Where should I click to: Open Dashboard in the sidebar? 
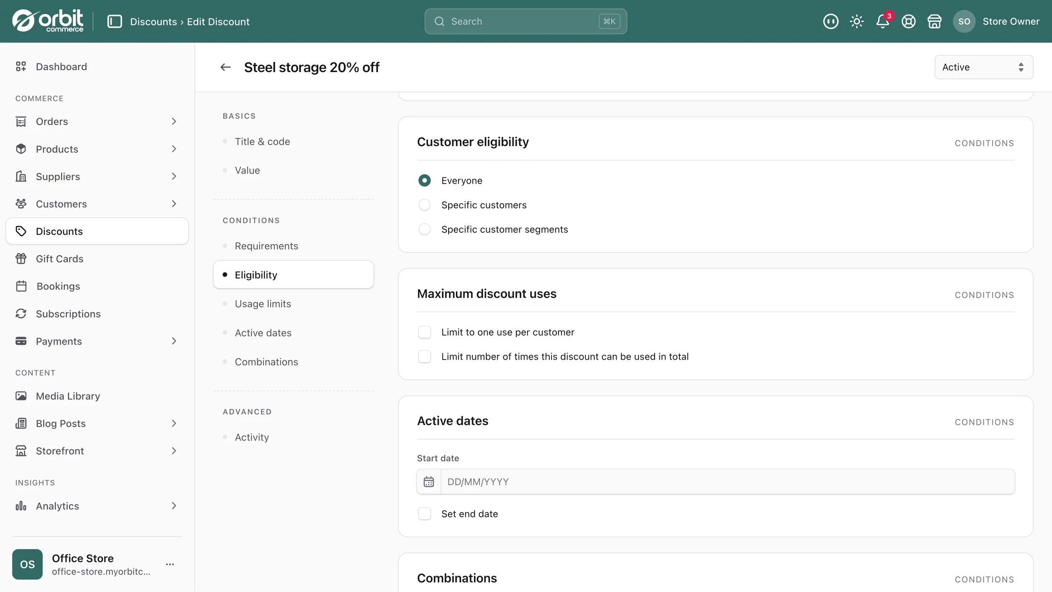click(97, 67)
